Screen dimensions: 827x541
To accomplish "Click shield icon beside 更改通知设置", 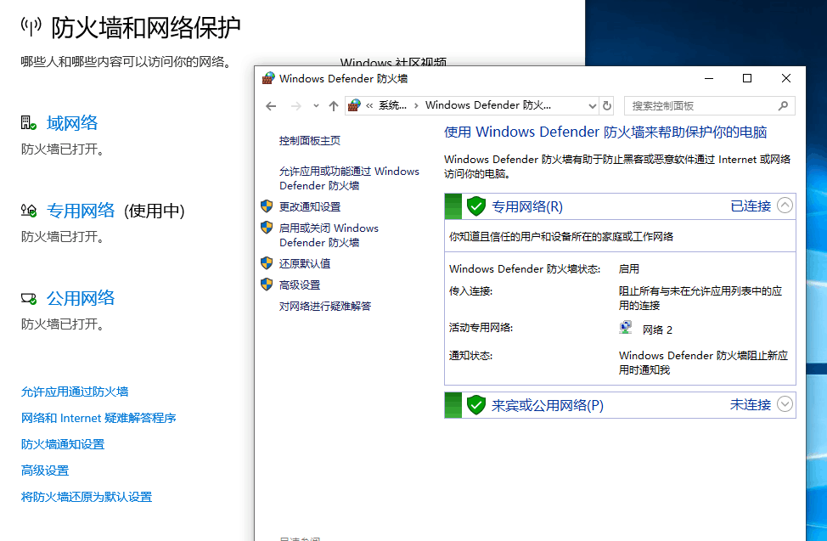I will (267, 206).
